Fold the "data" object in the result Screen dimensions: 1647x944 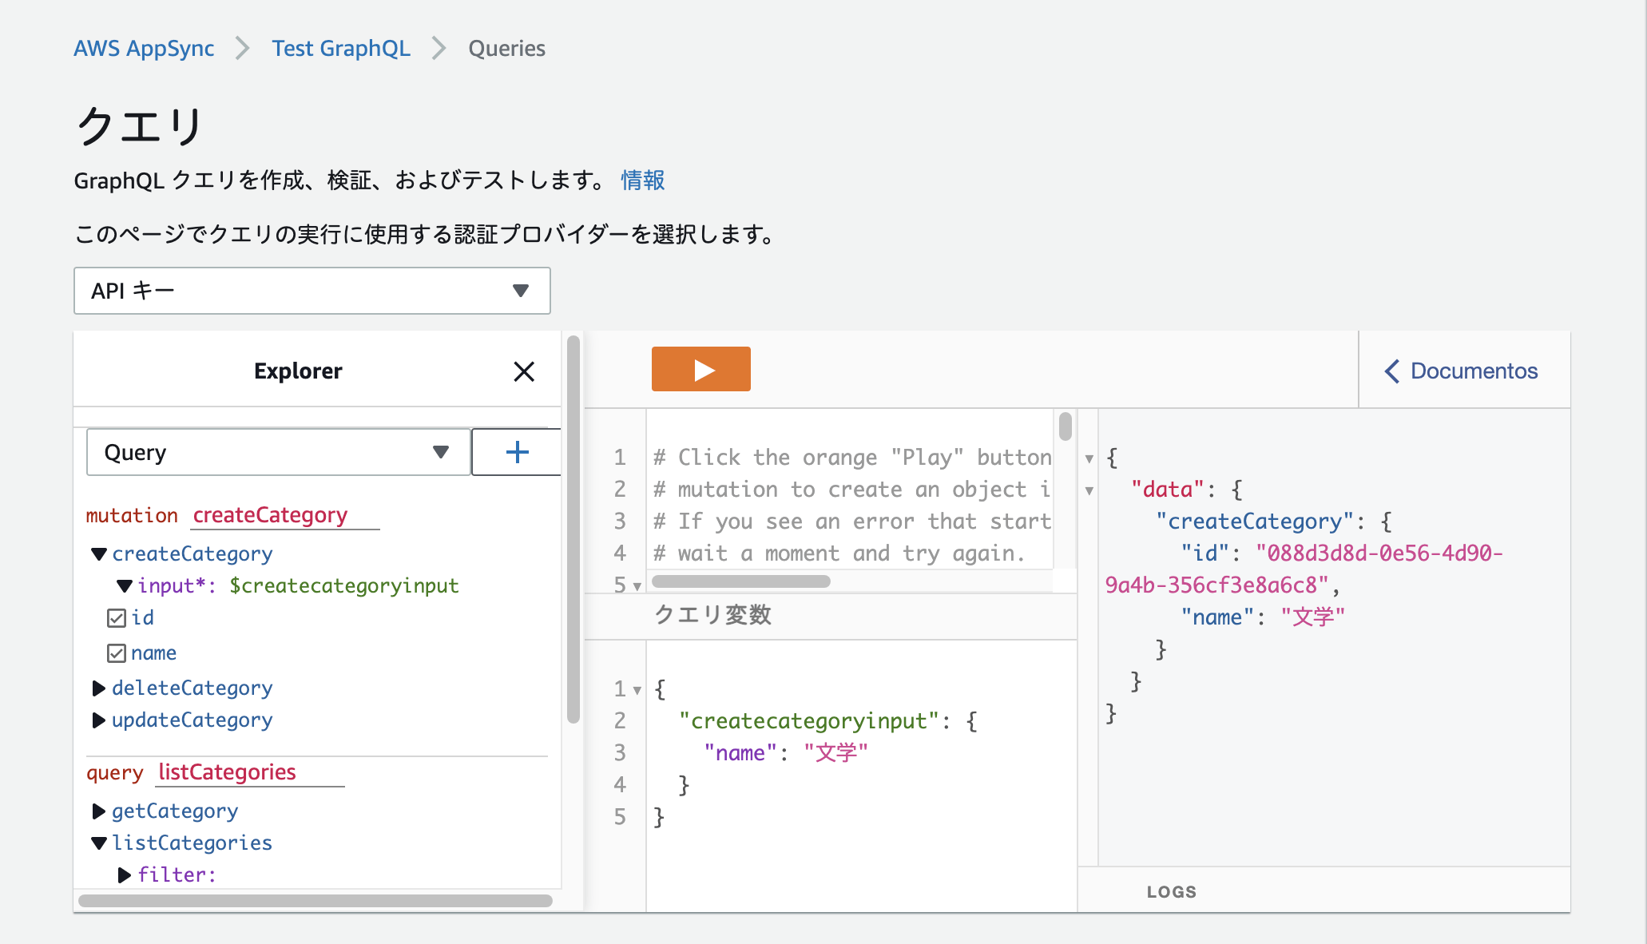pyautogui.click(x=1089, y=490)
